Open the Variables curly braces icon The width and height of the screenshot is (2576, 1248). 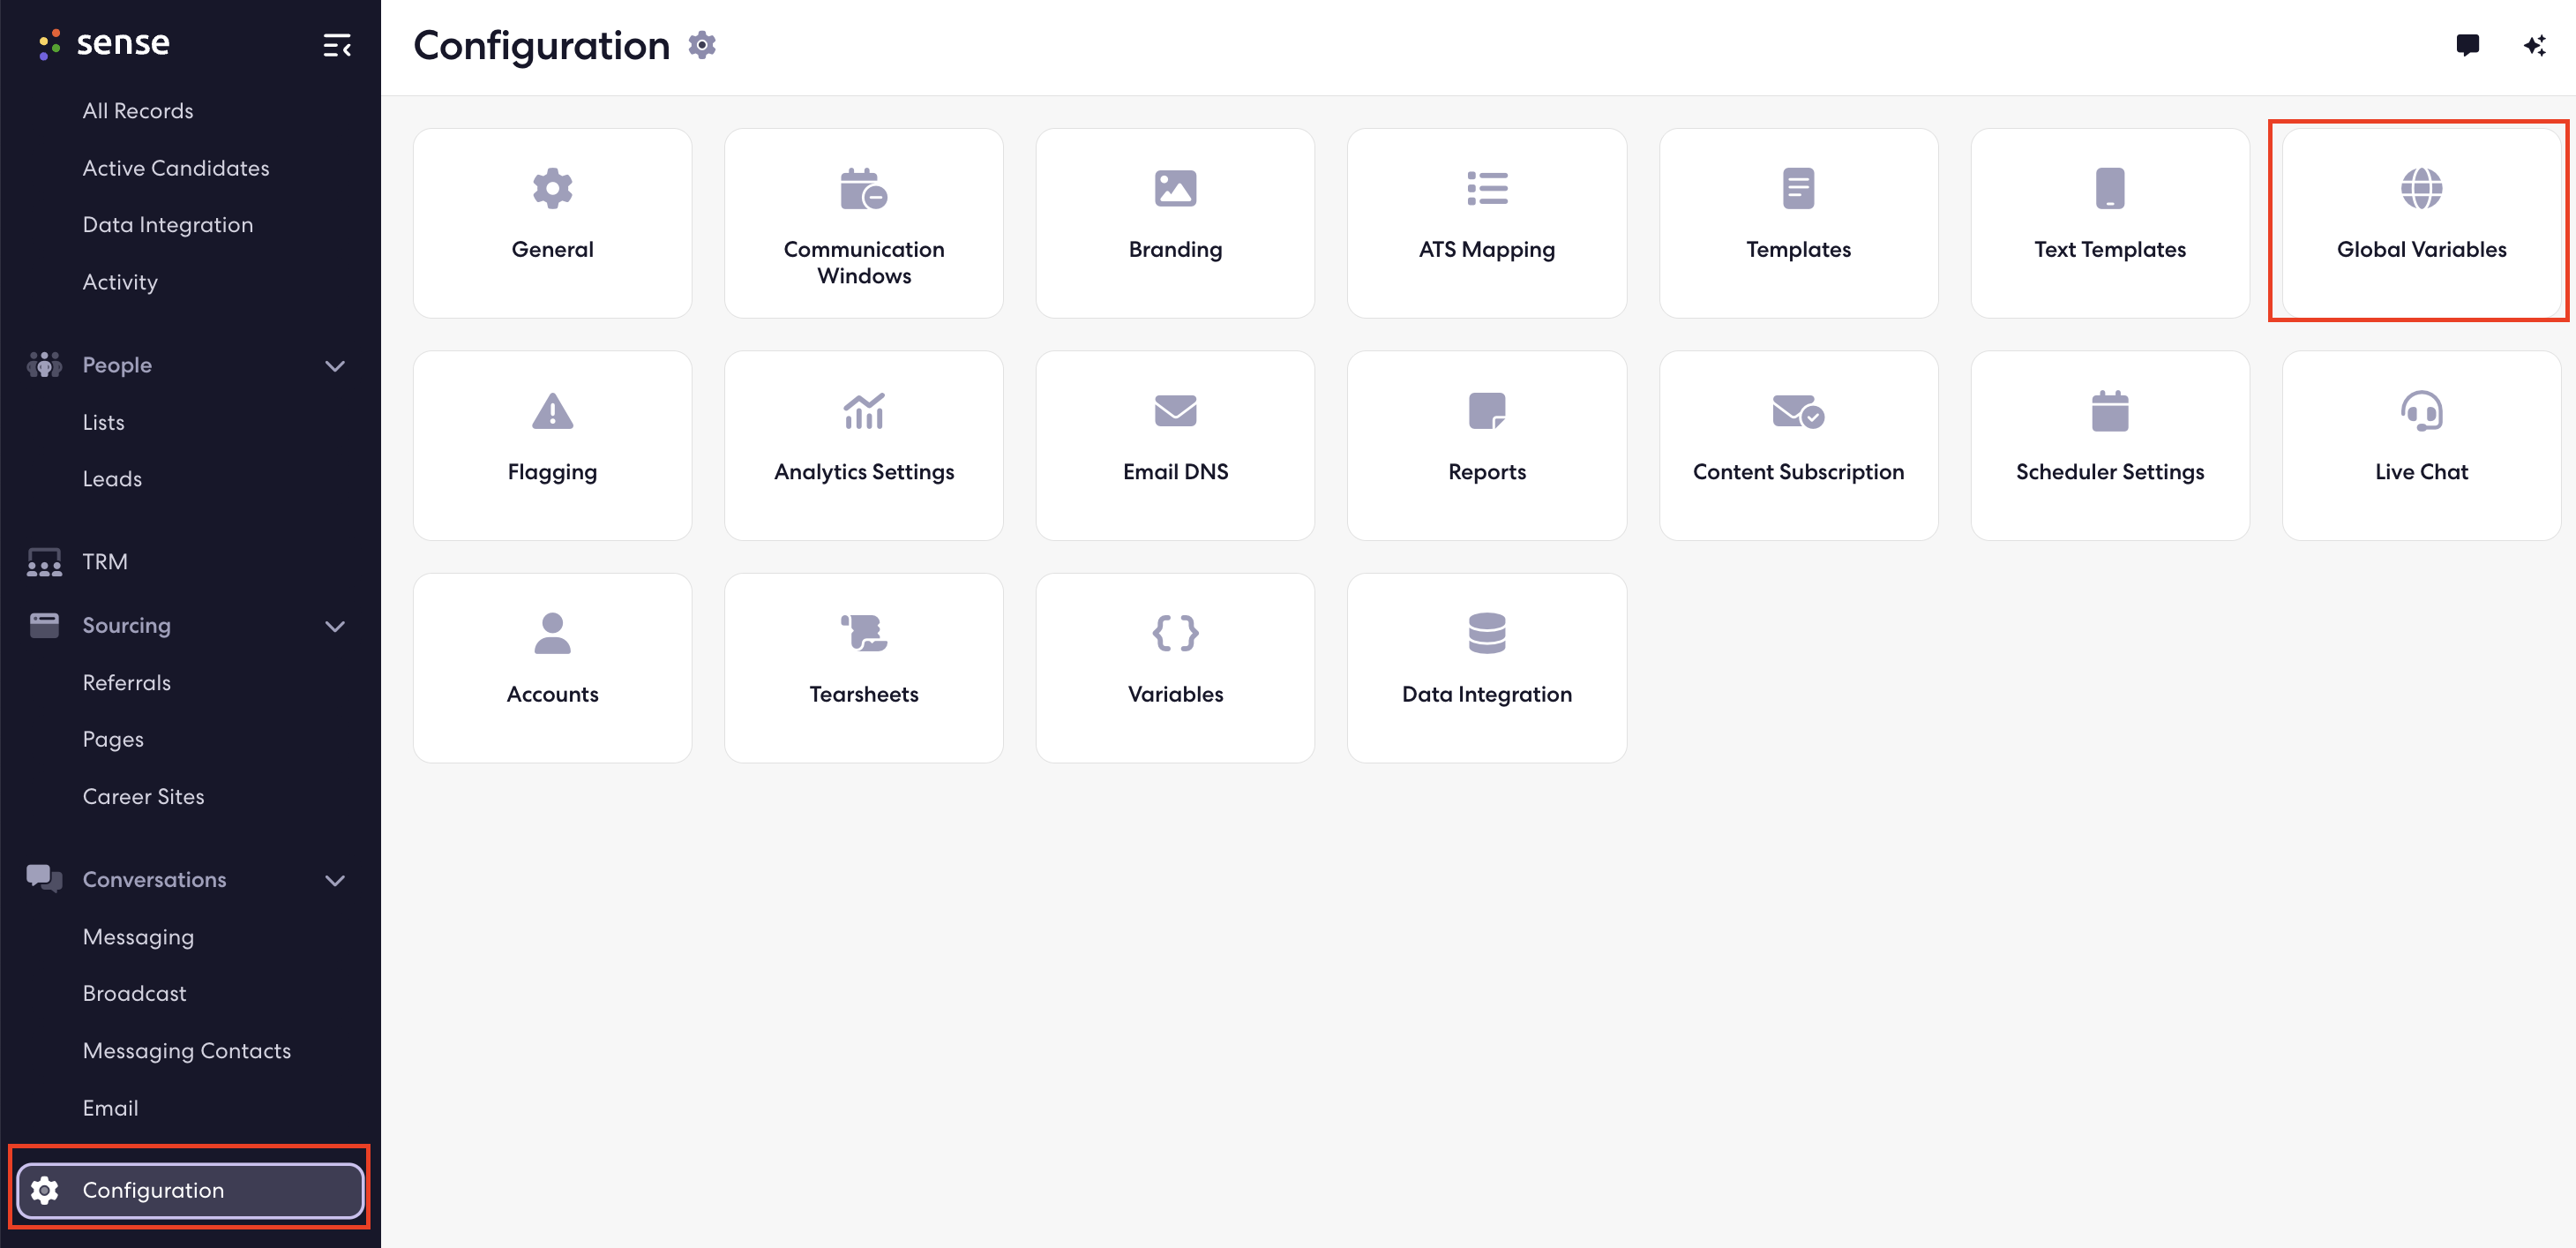click(x=1175, y=633)
